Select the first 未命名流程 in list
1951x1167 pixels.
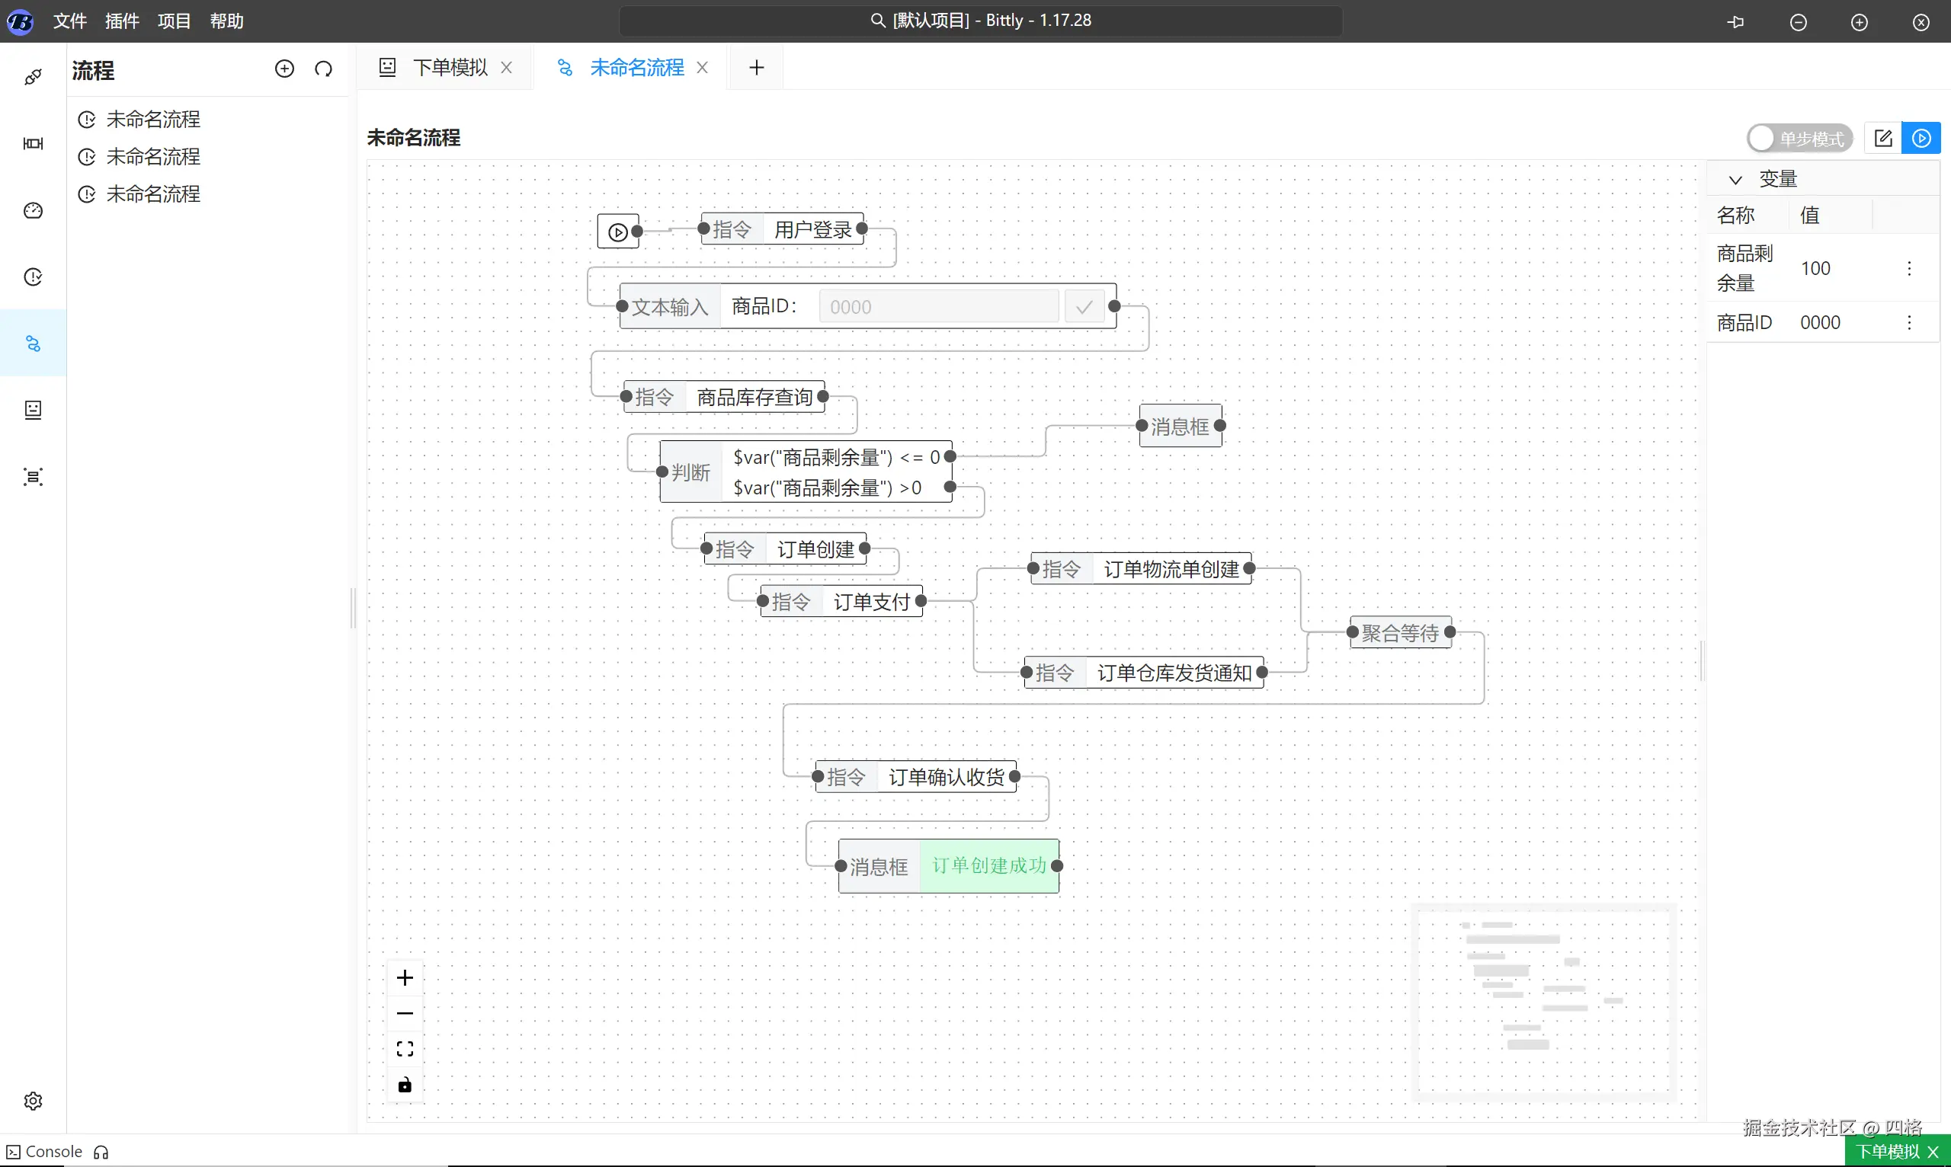point(152,120)
